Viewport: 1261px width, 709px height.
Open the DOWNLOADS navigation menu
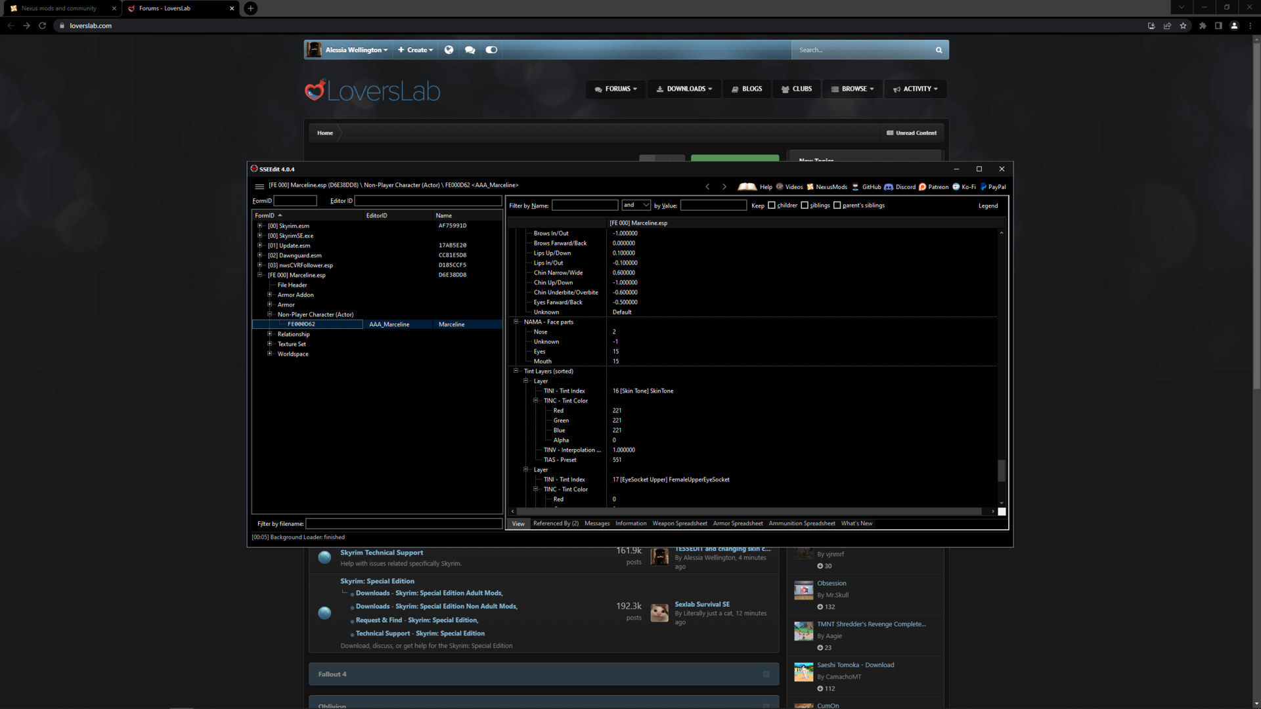684,89
